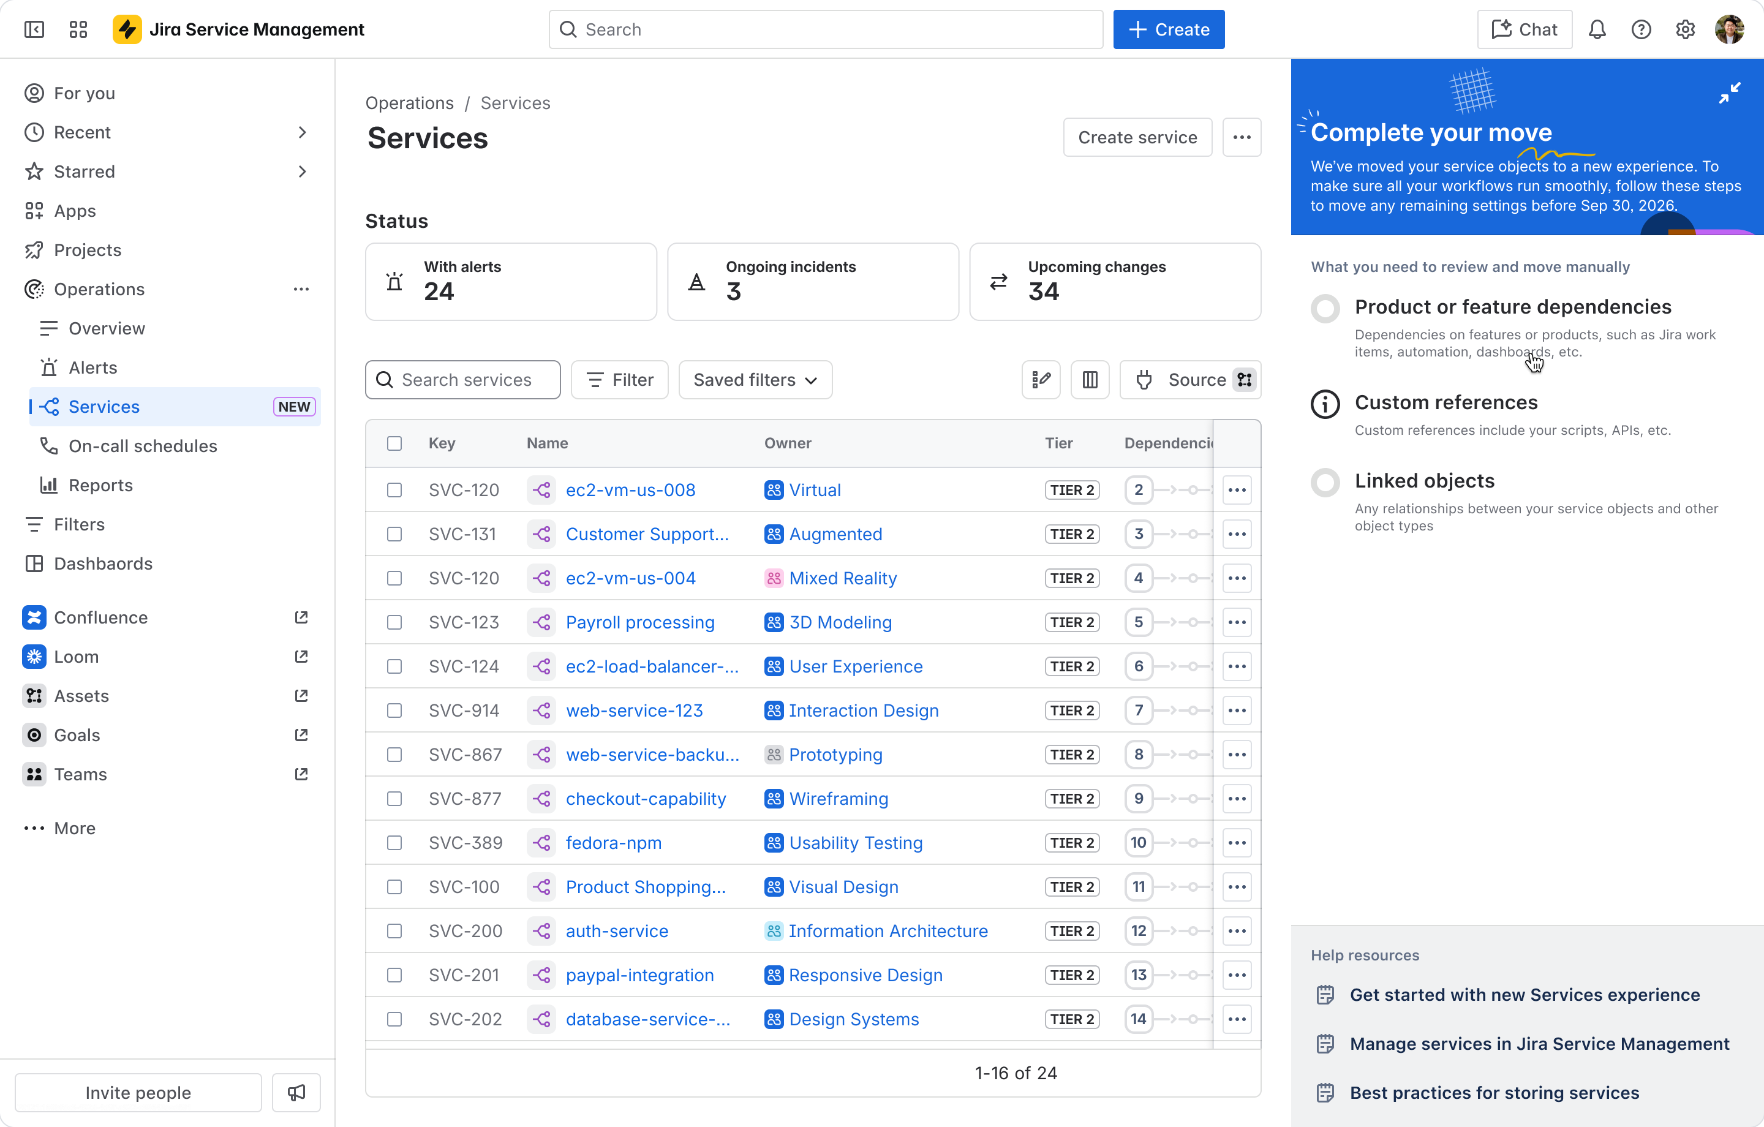The height and width of the screenshot is (1127, 1764).
Task: Open notifications bell icon
Action: tap(1597, 29)
